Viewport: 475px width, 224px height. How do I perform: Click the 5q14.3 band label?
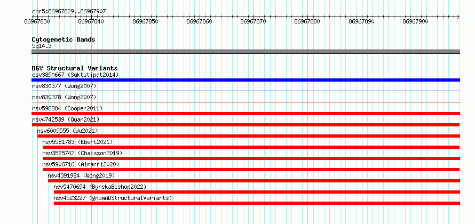[42, 46]
